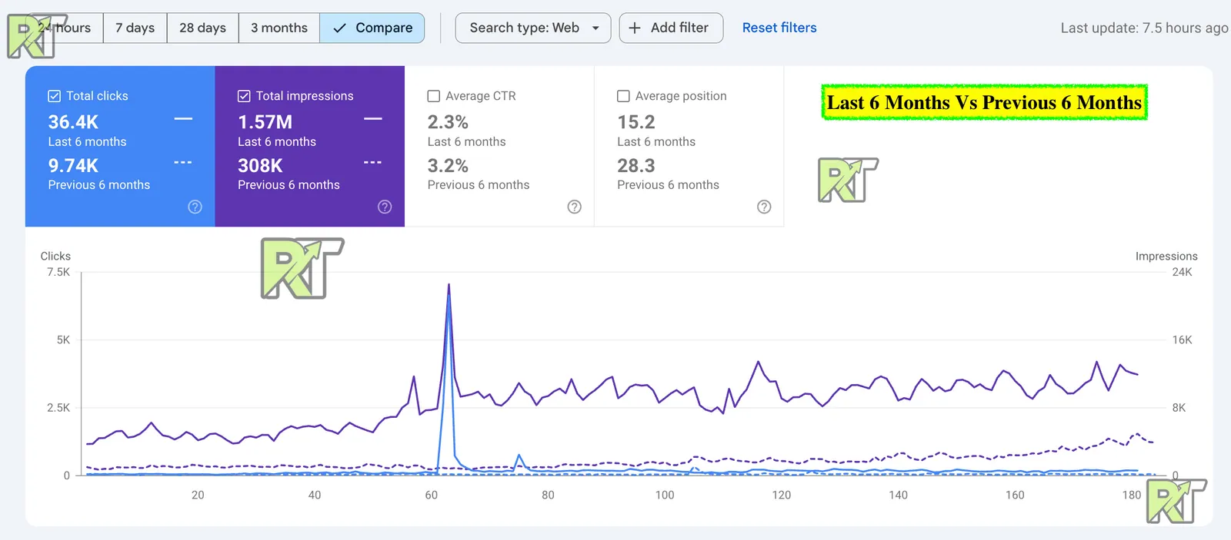Click the Impressions axis label
Image resolution: width=1231 pixels, height=540 pixels.
pos(1166,257)
